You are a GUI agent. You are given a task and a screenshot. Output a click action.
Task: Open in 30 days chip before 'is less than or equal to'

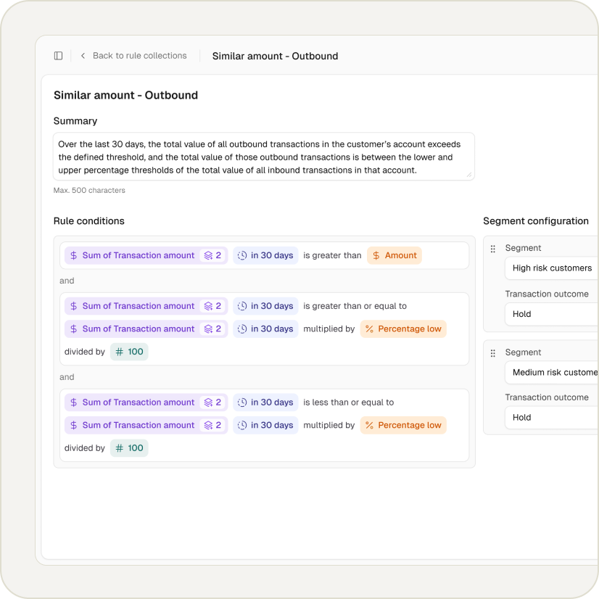coord(265,402)
